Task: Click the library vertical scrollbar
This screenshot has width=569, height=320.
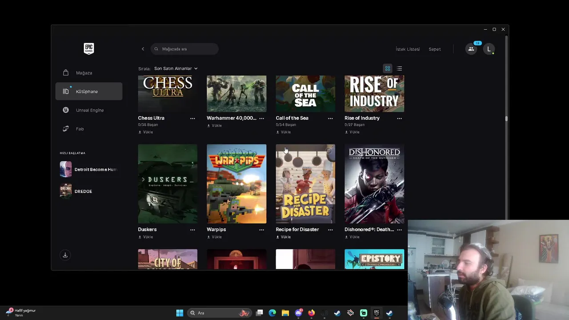Action: pyautogui.click(x=506, y=119)
